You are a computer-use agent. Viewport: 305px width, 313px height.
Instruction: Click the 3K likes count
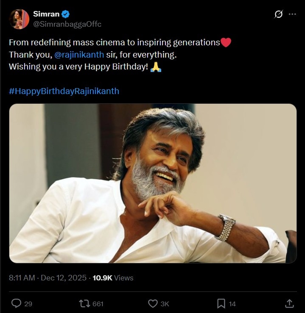[x=165, y=304]
